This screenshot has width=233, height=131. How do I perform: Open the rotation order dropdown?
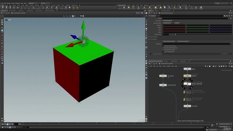point(178,23)
